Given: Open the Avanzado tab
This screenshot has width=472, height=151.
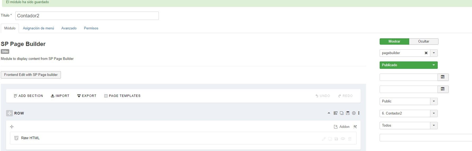Looking at the screenshot, I should point(69,28).
